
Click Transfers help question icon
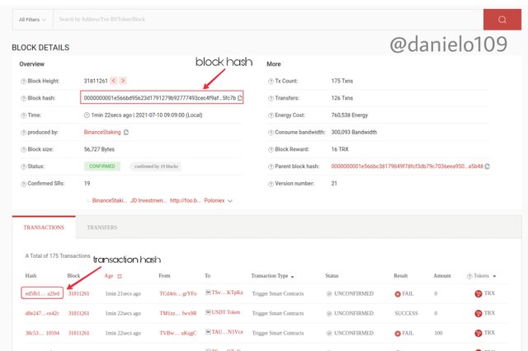pyautogui.click(x=271, y=98)
